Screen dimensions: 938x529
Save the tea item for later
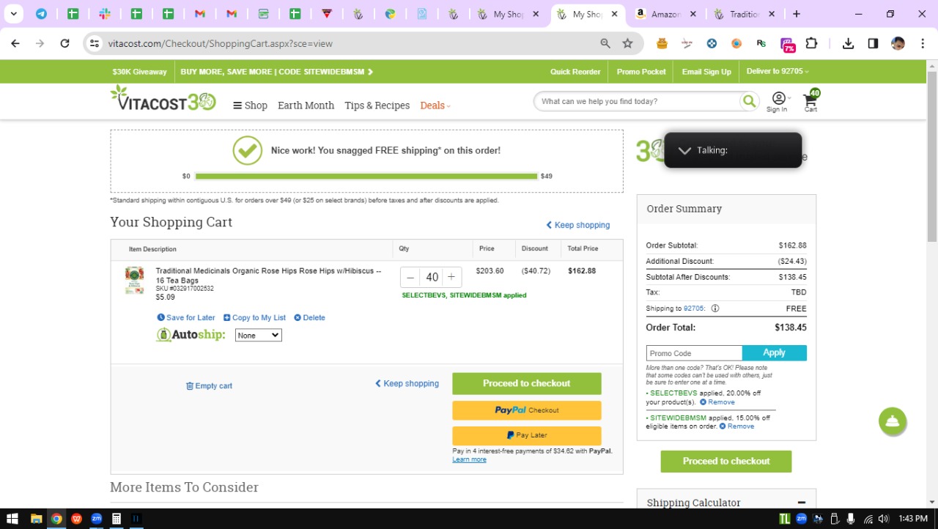coord(186,318)
